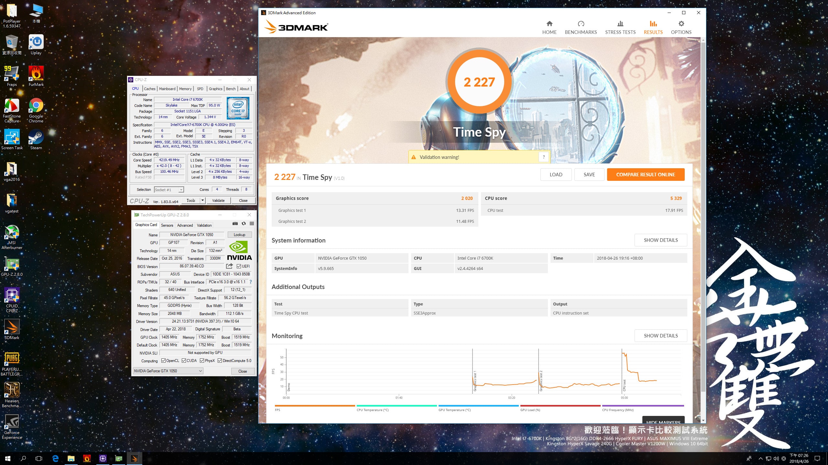Screen dimensions: 828x465
Task: Click the CPU Temperature legend bar
Action: tap(397, 406)
